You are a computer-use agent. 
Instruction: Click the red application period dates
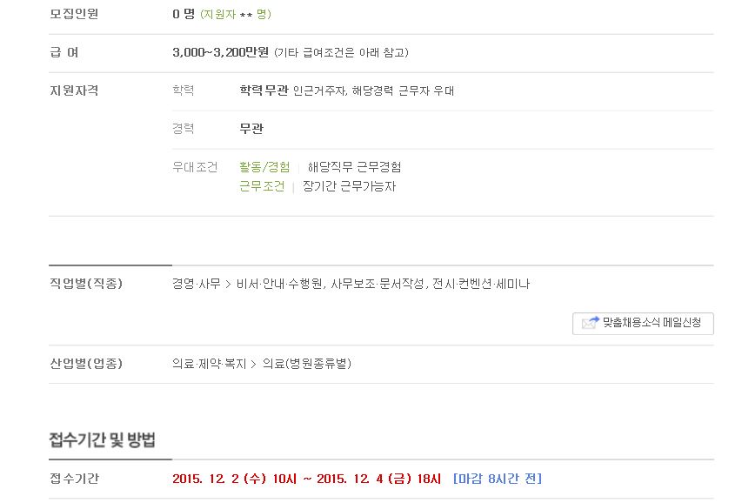point(307,479)
